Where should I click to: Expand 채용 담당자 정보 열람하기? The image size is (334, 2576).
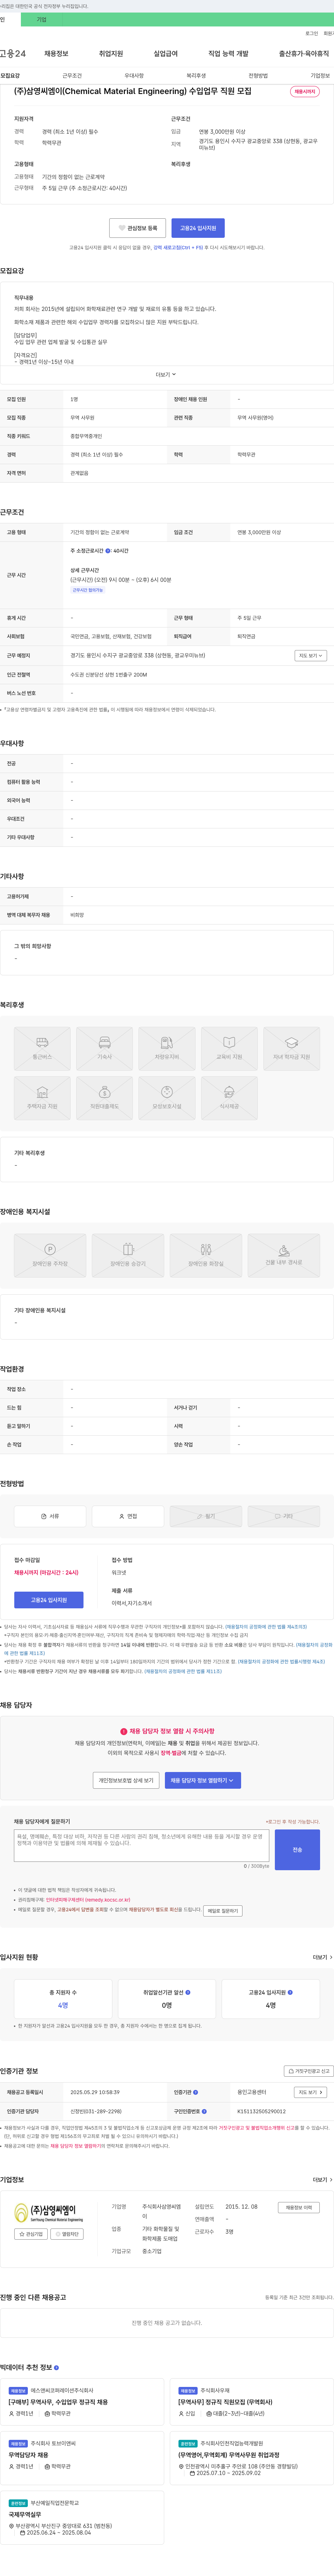coord(203,1780)
